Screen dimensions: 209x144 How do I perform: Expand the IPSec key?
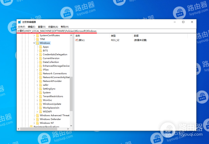[x=37, y=70]
